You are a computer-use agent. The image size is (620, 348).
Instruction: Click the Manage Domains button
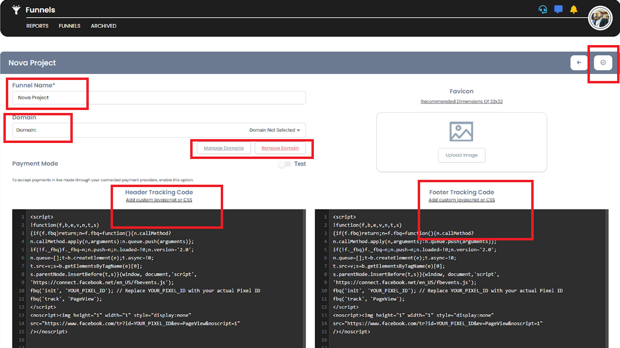[224, 148]
